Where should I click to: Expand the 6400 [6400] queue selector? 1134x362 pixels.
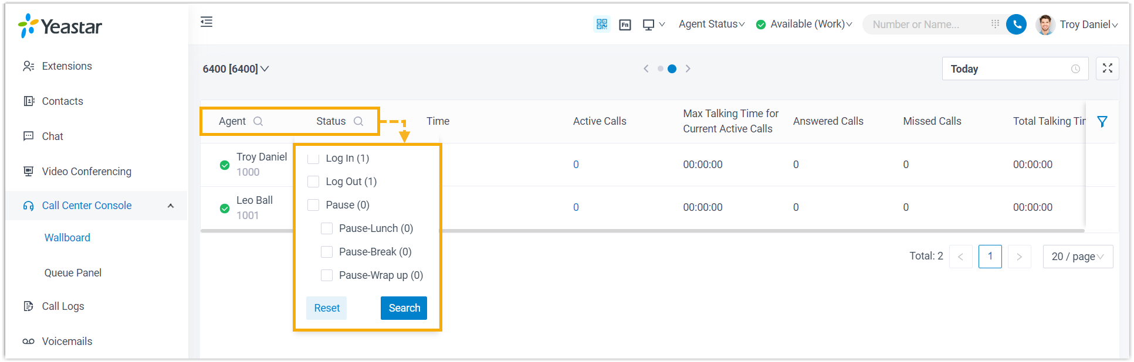[x=235, y=69]
